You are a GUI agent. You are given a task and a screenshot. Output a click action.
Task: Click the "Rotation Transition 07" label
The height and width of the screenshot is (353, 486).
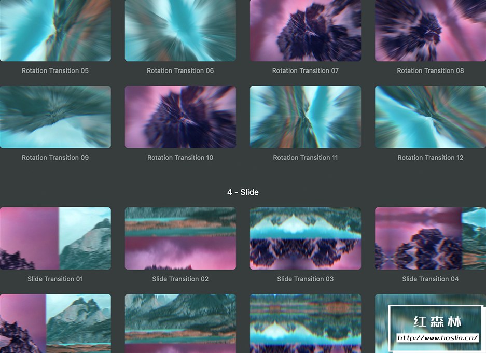coord(306,70)
